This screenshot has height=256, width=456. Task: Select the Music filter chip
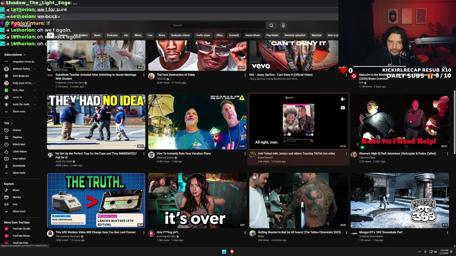point(97,35)
